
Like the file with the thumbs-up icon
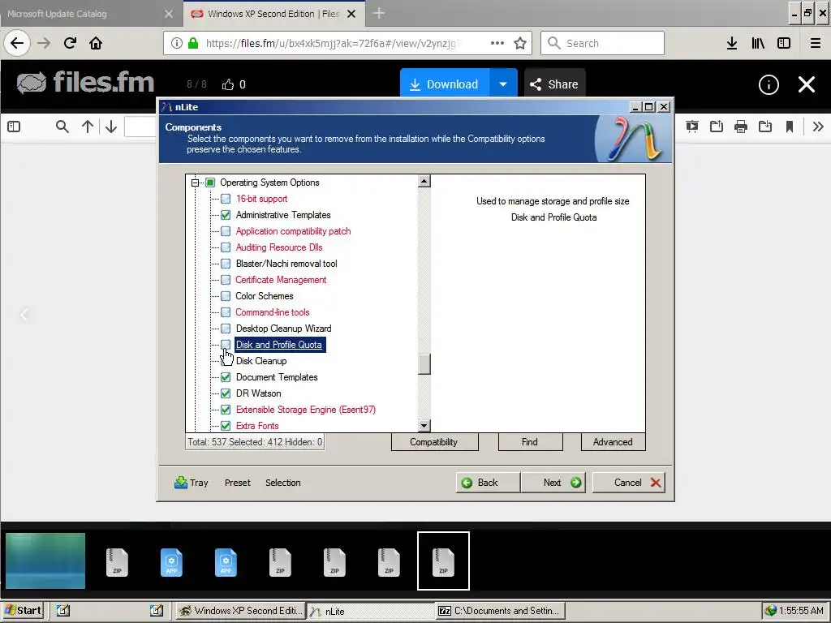(228, 84)
